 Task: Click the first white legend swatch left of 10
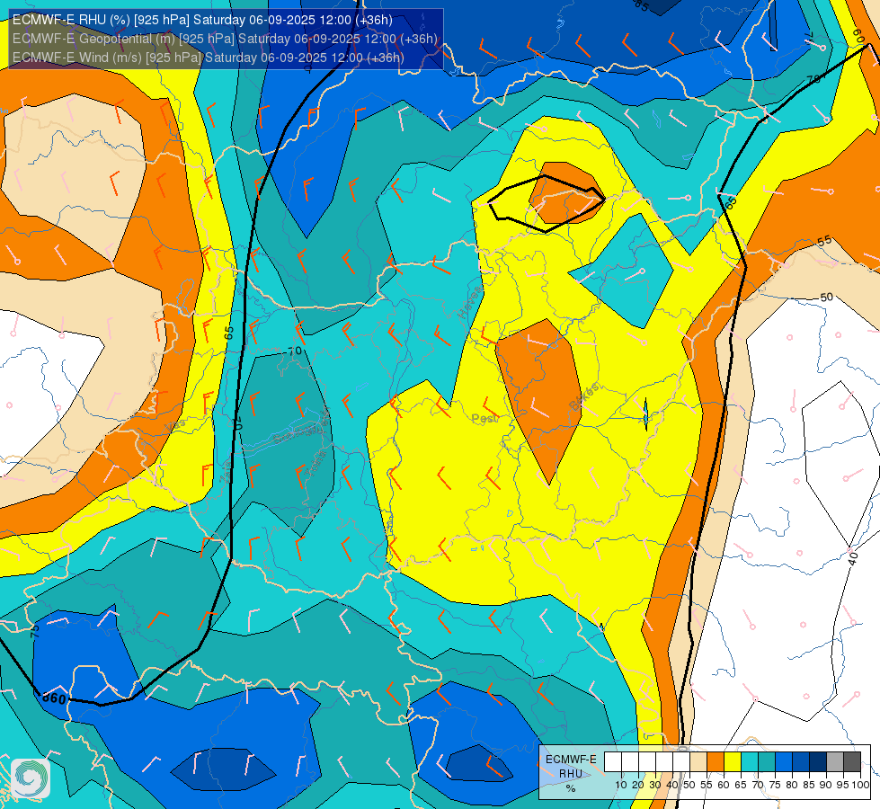click(612, 761)
